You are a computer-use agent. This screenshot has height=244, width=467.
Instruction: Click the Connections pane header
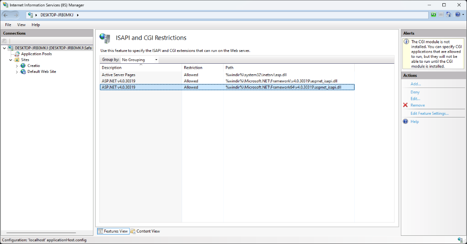tap(47, 33)
